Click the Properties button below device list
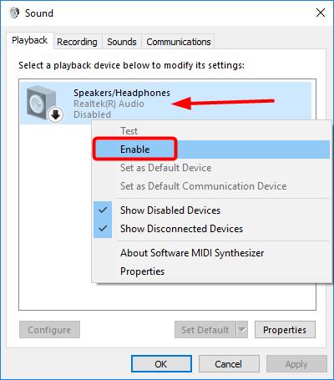This screenshot has height=380, width=334. (x=285, y=330)
